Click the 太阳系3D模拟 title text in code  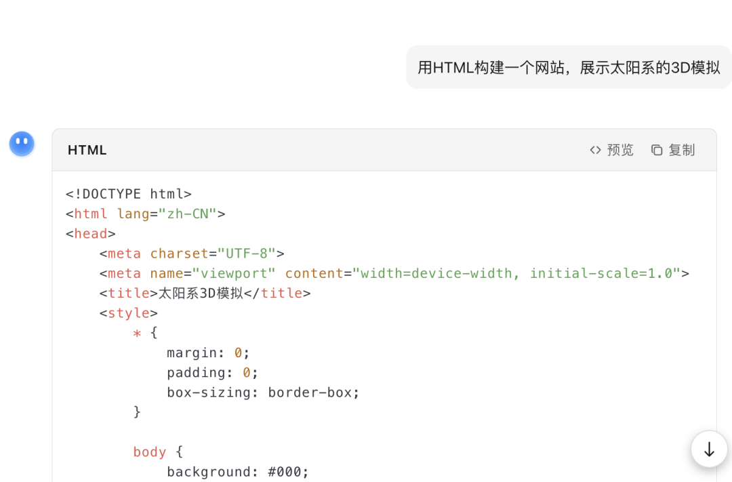click(x=201, y=293)
